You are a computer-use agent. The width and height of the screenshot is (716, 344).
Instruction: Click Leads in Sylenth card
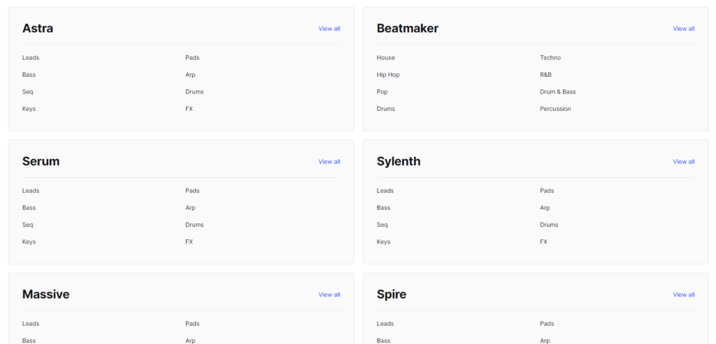click(x=385, y=191)
